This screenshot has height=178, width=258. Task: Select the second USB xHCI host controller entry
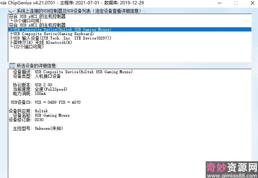(37, 25)
